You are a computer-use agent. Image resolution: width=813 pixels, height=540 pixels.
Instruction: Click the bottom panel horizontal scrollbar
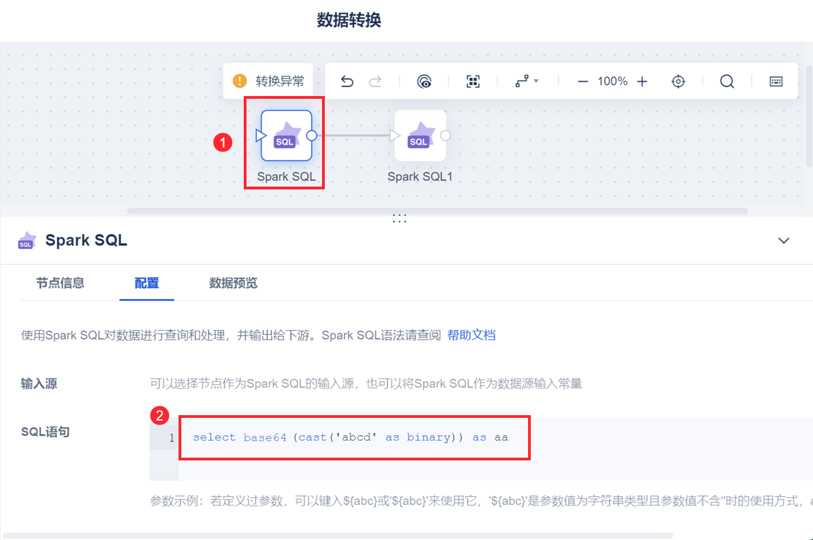(338, 535)
